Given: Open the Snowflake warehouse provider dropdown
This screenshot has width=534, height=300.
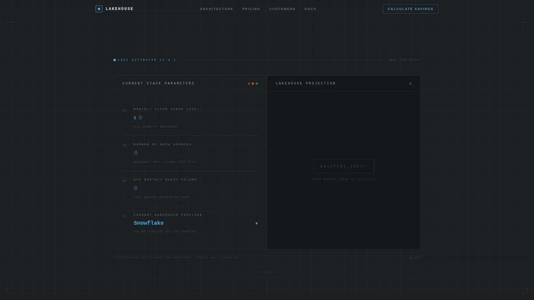Looking at the screenshot, I should pyautogui.click(x=196, y=223).
